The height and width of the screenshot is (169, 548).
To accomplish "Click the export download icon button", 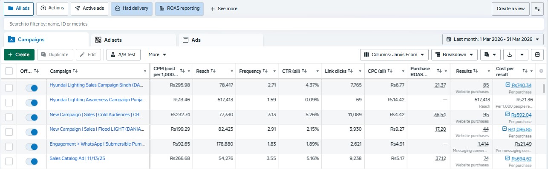I will click(509, 54).
